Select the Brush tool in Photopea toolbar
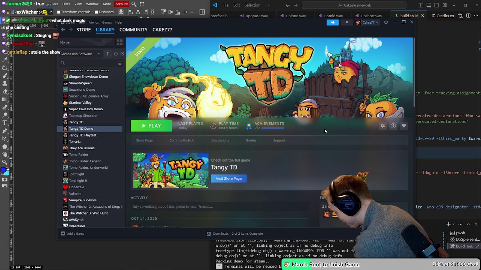This screenshot has height=270, width=481. 5,75
